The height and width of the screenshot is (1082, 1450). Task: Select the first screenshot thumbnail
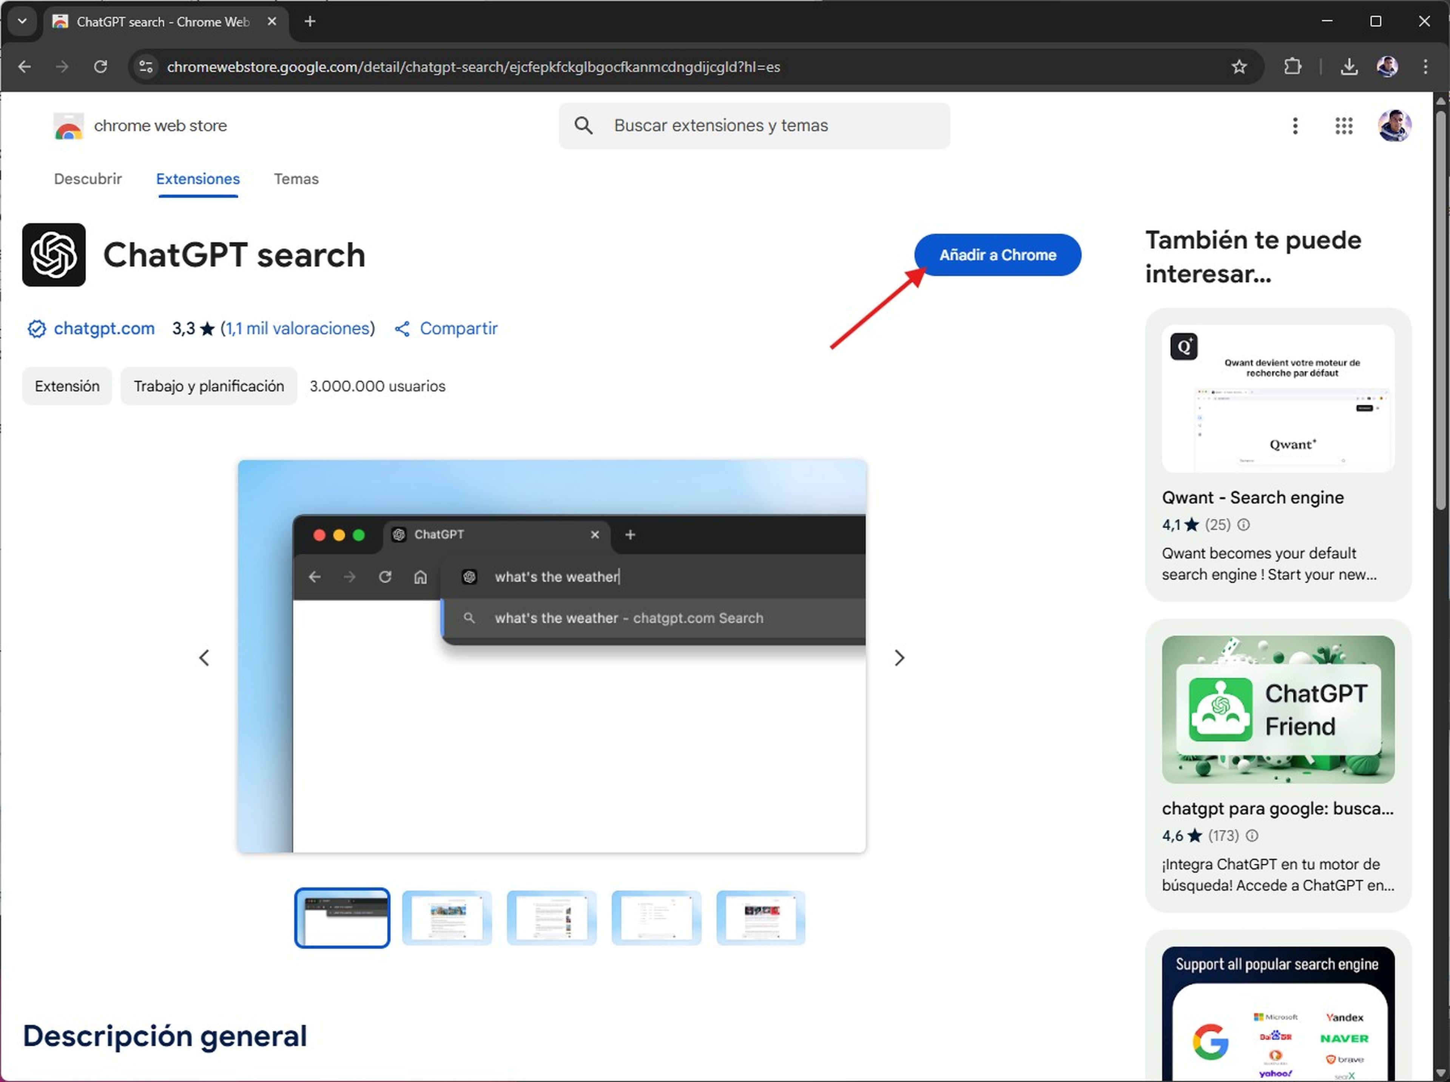[342, 917]
